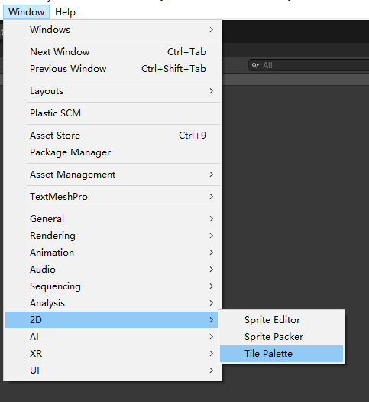369x402 pixels.
Task: Expand the UI submenu
Action: [112, 371]
